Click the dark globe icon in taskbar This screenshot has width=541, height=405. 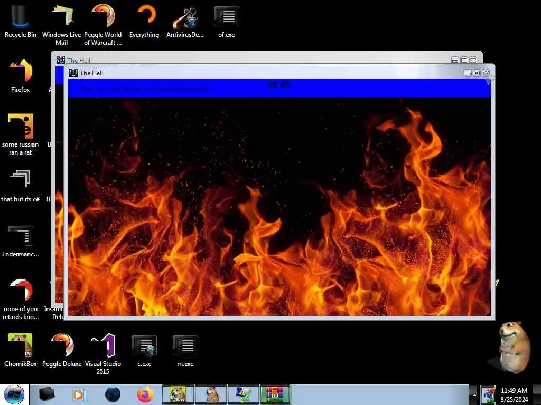tap(113, 394)
